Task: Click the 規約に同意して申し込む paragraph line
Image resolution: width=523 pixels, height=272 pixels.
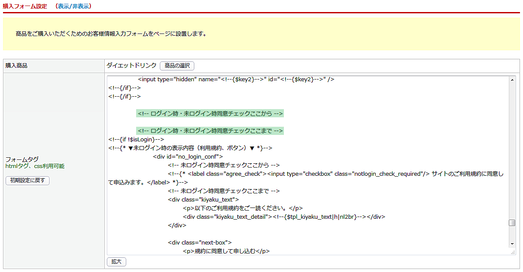Action: 226,251
